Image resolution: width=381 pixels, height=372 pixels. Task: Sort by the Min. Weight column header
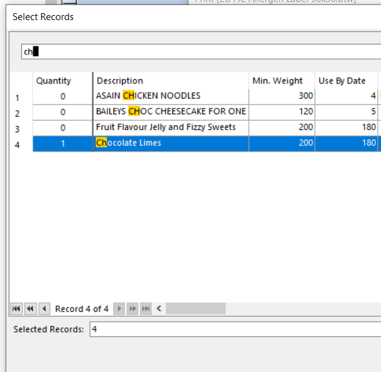pos(282,80)
